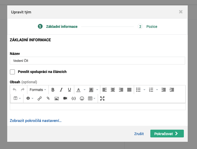Toggle bold formatting in editor
The width and height of the screenshot is (197, 149).
click(x=53, y=90)
